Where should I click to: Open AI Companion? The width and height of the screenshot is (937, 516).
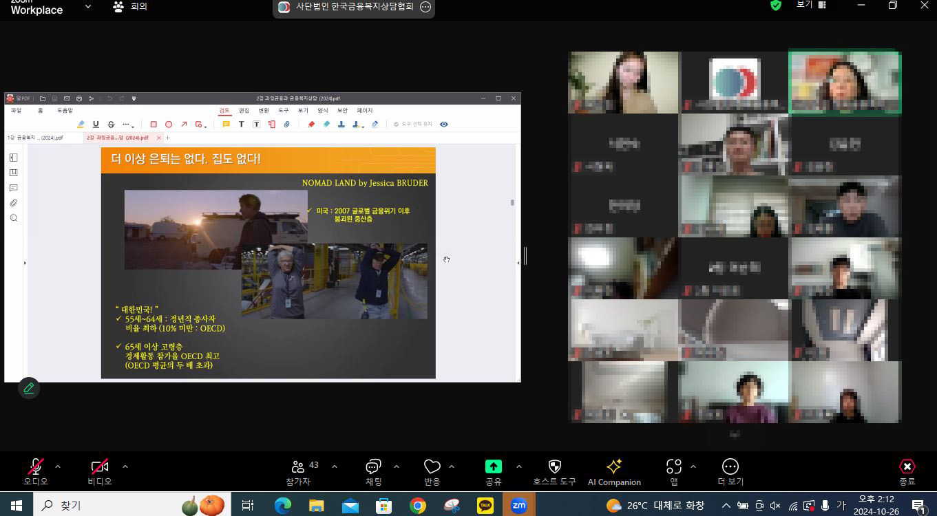pos(614,472)
